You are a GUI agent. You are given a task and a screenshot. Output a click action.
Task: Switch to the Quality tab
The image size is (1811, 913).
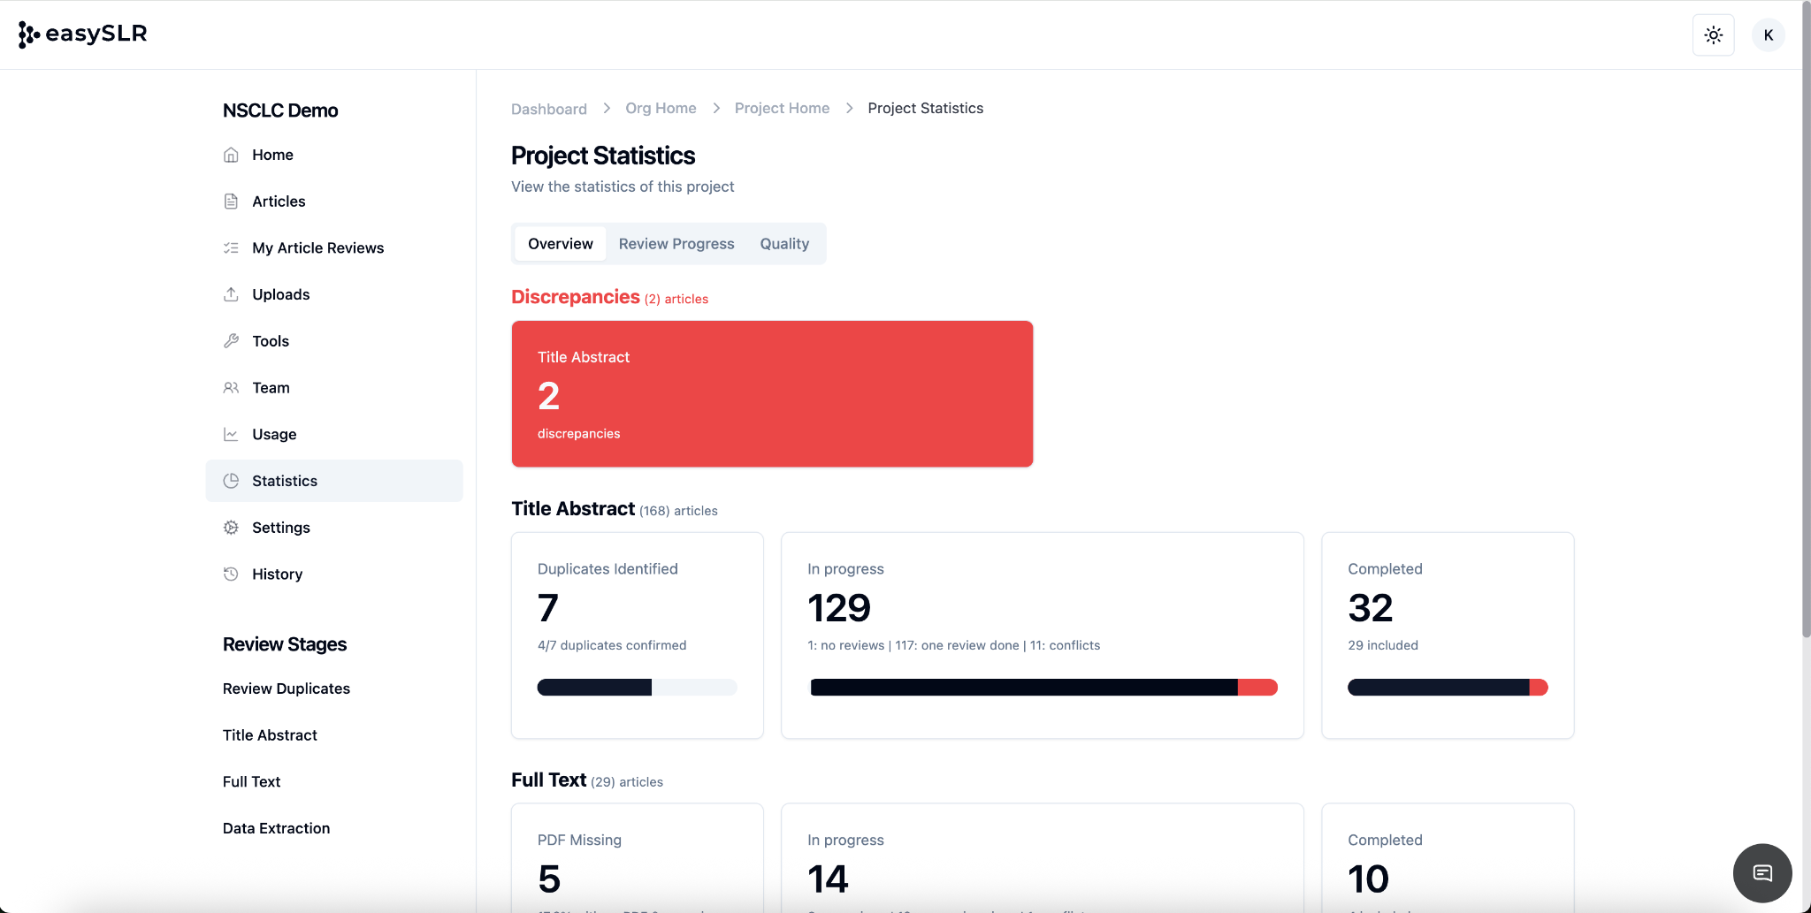click(784, 244)
